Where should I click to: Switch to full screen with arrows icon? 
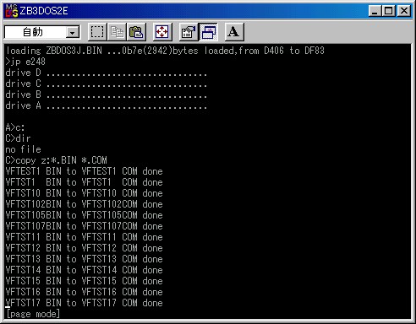click(162, 32)
